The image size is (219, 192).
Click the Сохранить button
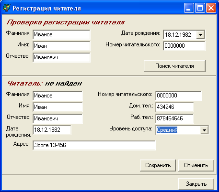coord(158,165)
